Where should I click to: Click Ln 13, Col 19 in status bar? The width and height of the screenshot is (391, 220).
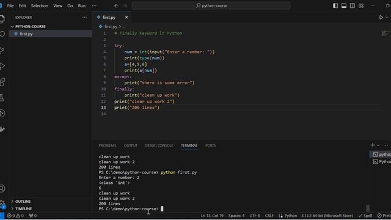(212, 216)
